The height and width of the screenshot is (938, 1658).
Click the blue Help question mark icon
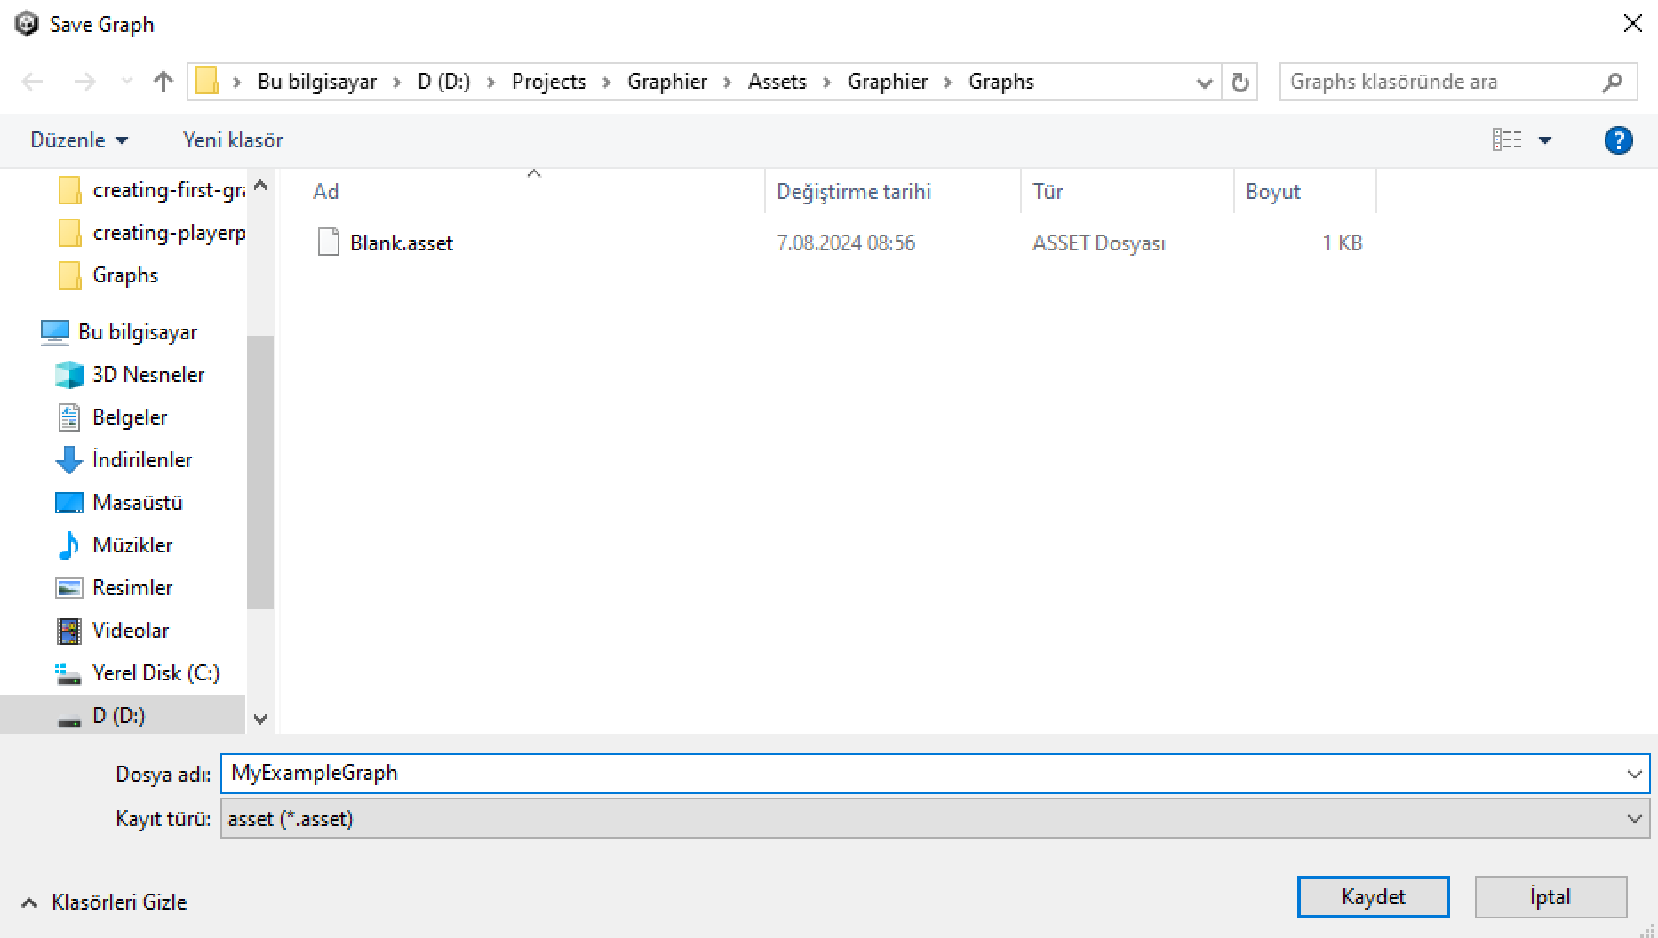[x=1618, y=140]
